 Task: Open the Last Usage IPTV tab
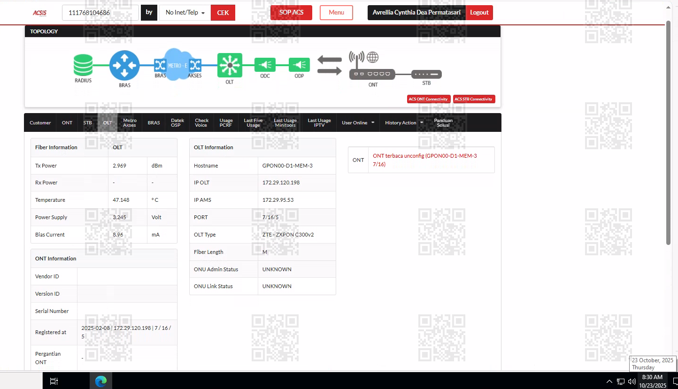(319, 122)
